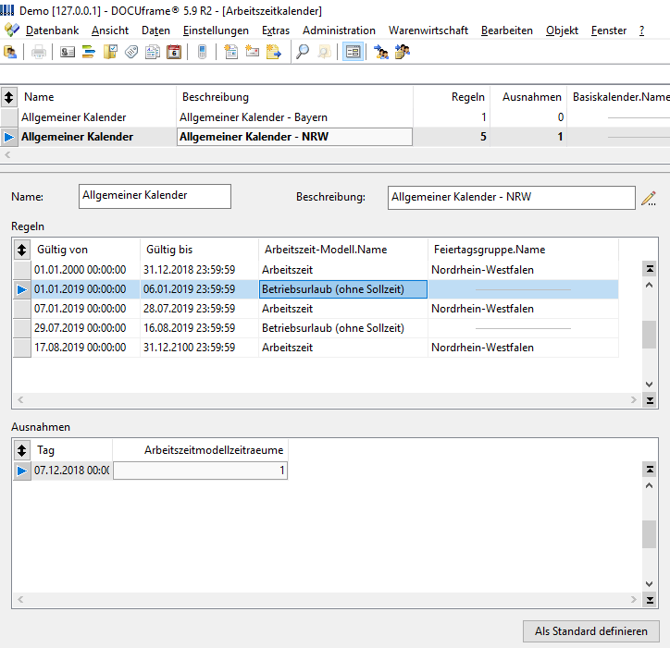Viewport: 670px width, 648px height.
Task: Click the database user icon in toolbar
Action: 10,52
